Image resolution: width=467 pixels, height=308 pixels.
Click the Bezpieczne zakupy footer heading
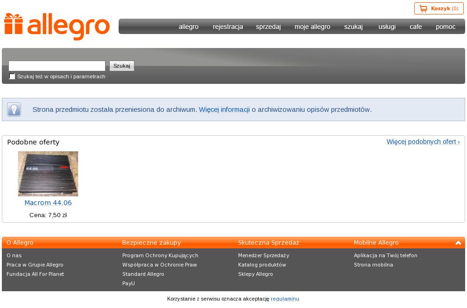point(152,243)
